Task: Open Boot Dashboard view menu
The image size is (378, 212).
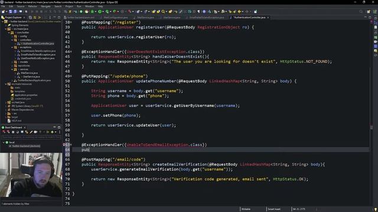Action: tap(60, 132)
